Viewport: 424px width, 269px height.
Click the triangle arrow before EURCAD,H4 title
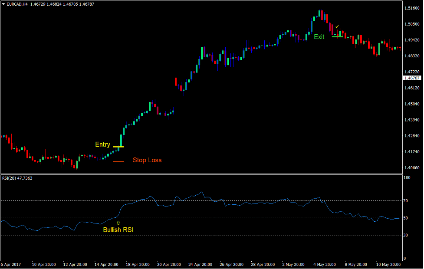(x=3, y=4)
